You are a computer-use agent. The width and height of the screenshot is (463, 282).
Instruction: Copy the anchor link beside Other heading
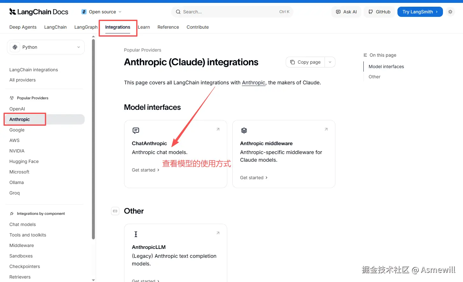[115, 211]
